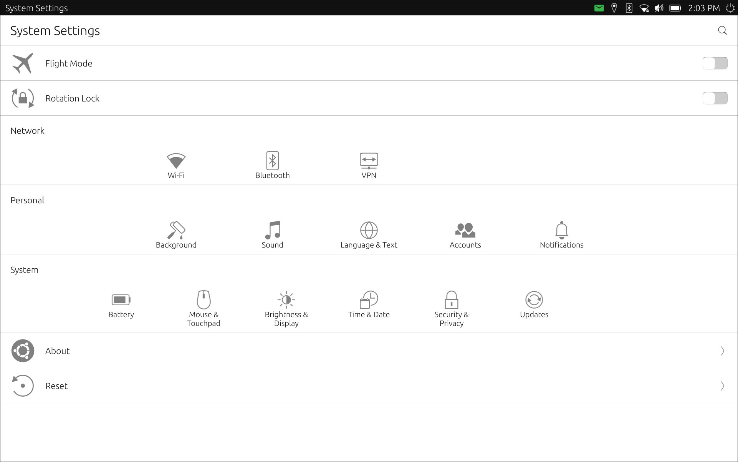Click the About label
This screenshot has width=738, height=462.
pos(58,351)
